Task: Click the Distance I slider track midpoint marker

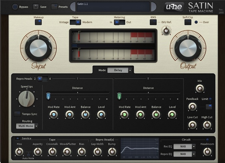Action: tap(78, 93)
